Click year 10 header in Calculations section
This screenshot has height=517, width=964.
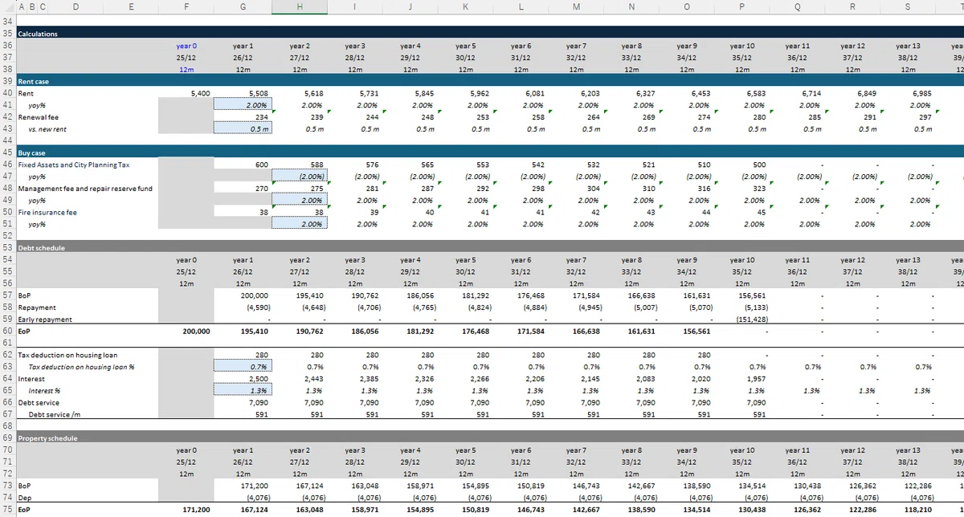(741, 47)
